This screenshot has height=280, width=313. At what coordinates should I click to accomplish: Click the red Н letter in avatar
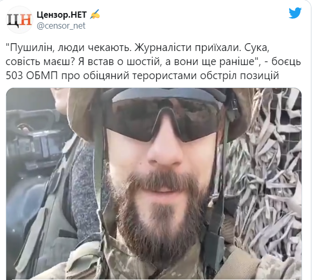26,20
